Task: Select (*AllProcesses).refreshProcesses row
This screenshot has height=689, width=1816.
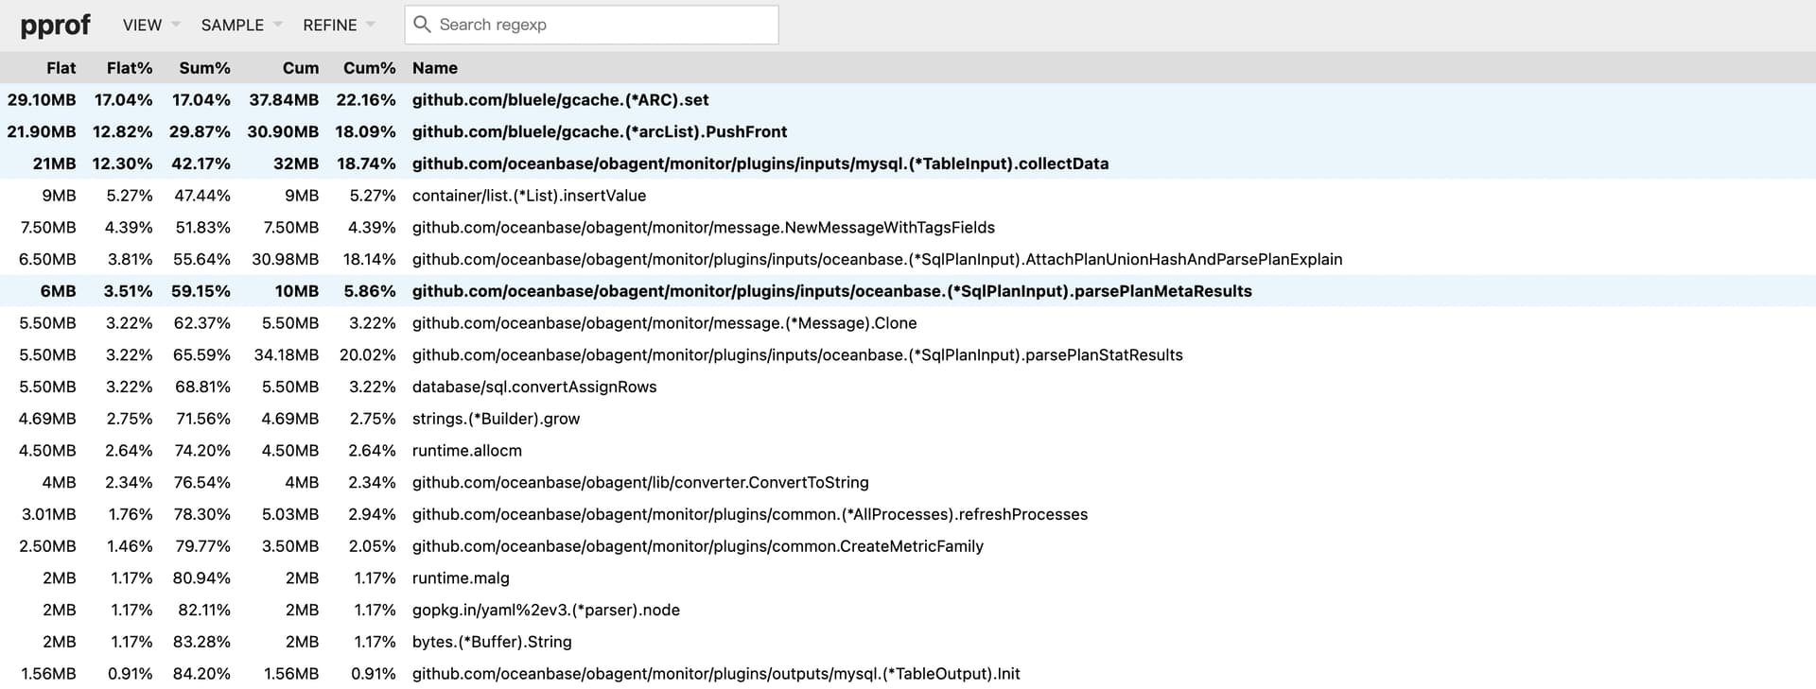Action: click(x=908, y=514)
